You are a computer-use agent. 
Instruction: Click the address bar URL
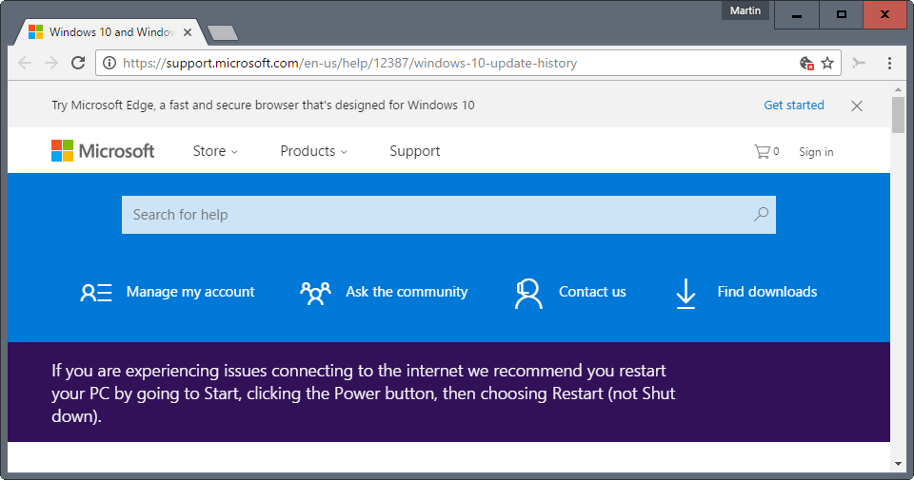click(349, 63)
